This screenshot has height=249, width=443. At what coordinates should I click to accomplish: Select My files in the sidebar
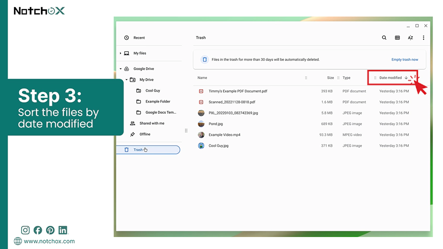(x=139, y=53)
